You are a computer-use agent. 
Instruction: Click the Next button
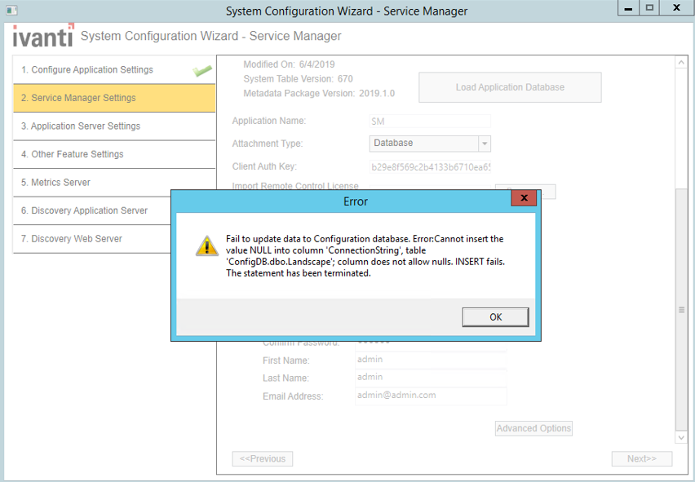[642, 458]
